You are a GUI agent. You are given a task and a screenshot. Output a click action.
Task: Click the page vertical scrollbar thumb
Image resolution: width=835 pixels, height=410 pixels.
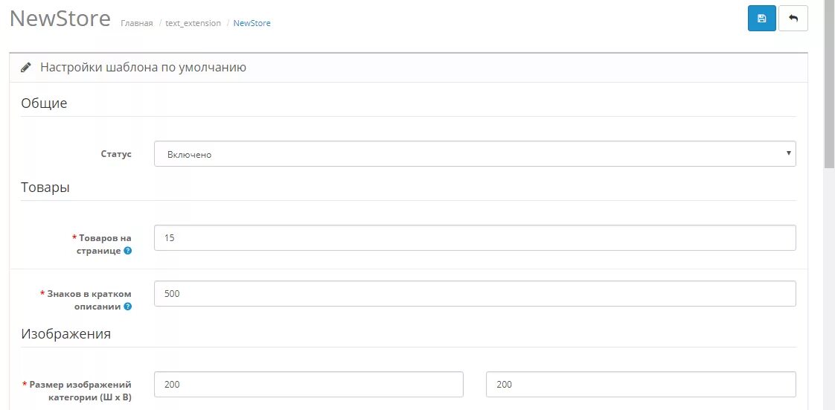829,84
